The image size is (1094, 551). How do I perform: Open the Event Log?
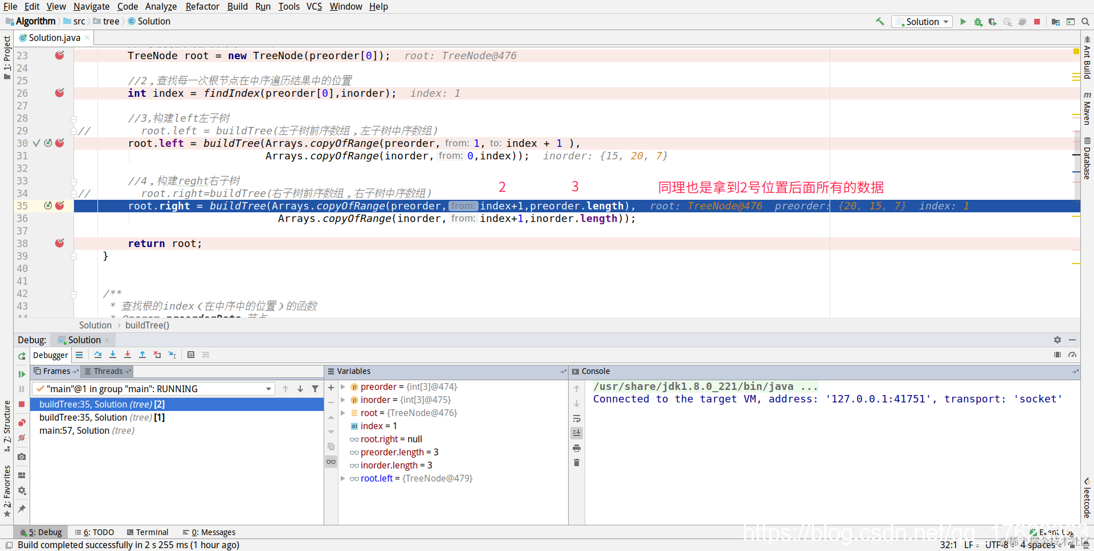[x=1052, y=533]
